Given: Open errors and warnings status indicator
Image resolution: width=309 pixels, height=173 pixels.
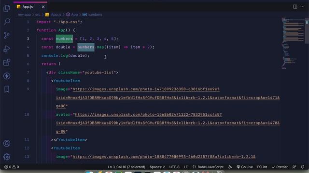Looking at the screenshot, I should click(x=12, y=167).
